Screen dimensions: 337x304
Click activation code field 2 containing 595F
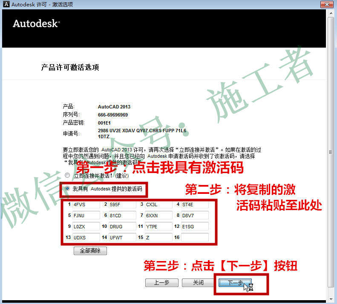pyautogui.click(x=122, y=205)
